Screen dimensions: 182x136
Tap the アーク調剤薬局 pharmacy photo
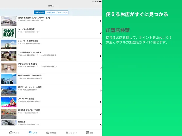9,56
